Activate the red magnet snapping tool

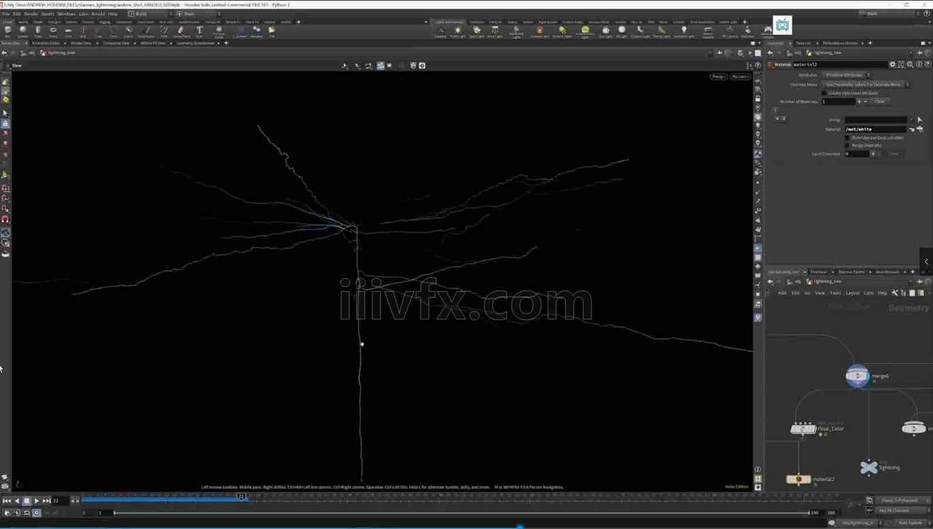coord(5,220)
